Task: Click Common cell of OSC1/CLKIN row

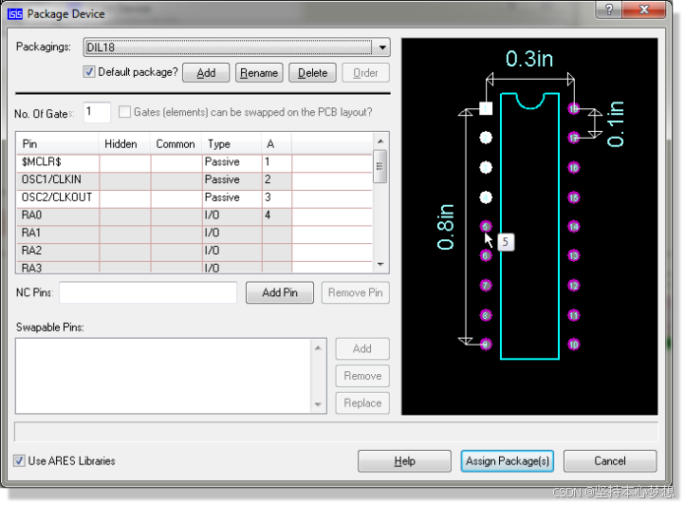Action: pyautogui.click(x=176, y=179)
